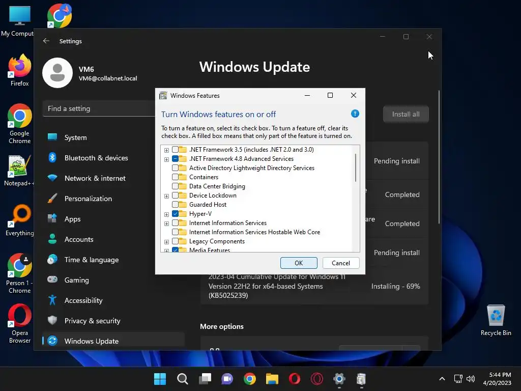The width and height of the screenshot is (521, 391).
Task: Click the Settings page vertical scrollbar
Action: point(439,157)
